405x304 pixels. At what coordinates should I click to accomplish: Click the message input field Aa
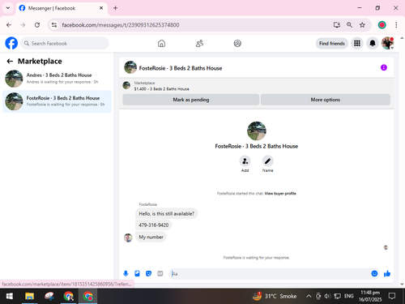pyautogui.click(x=270, y=274)
